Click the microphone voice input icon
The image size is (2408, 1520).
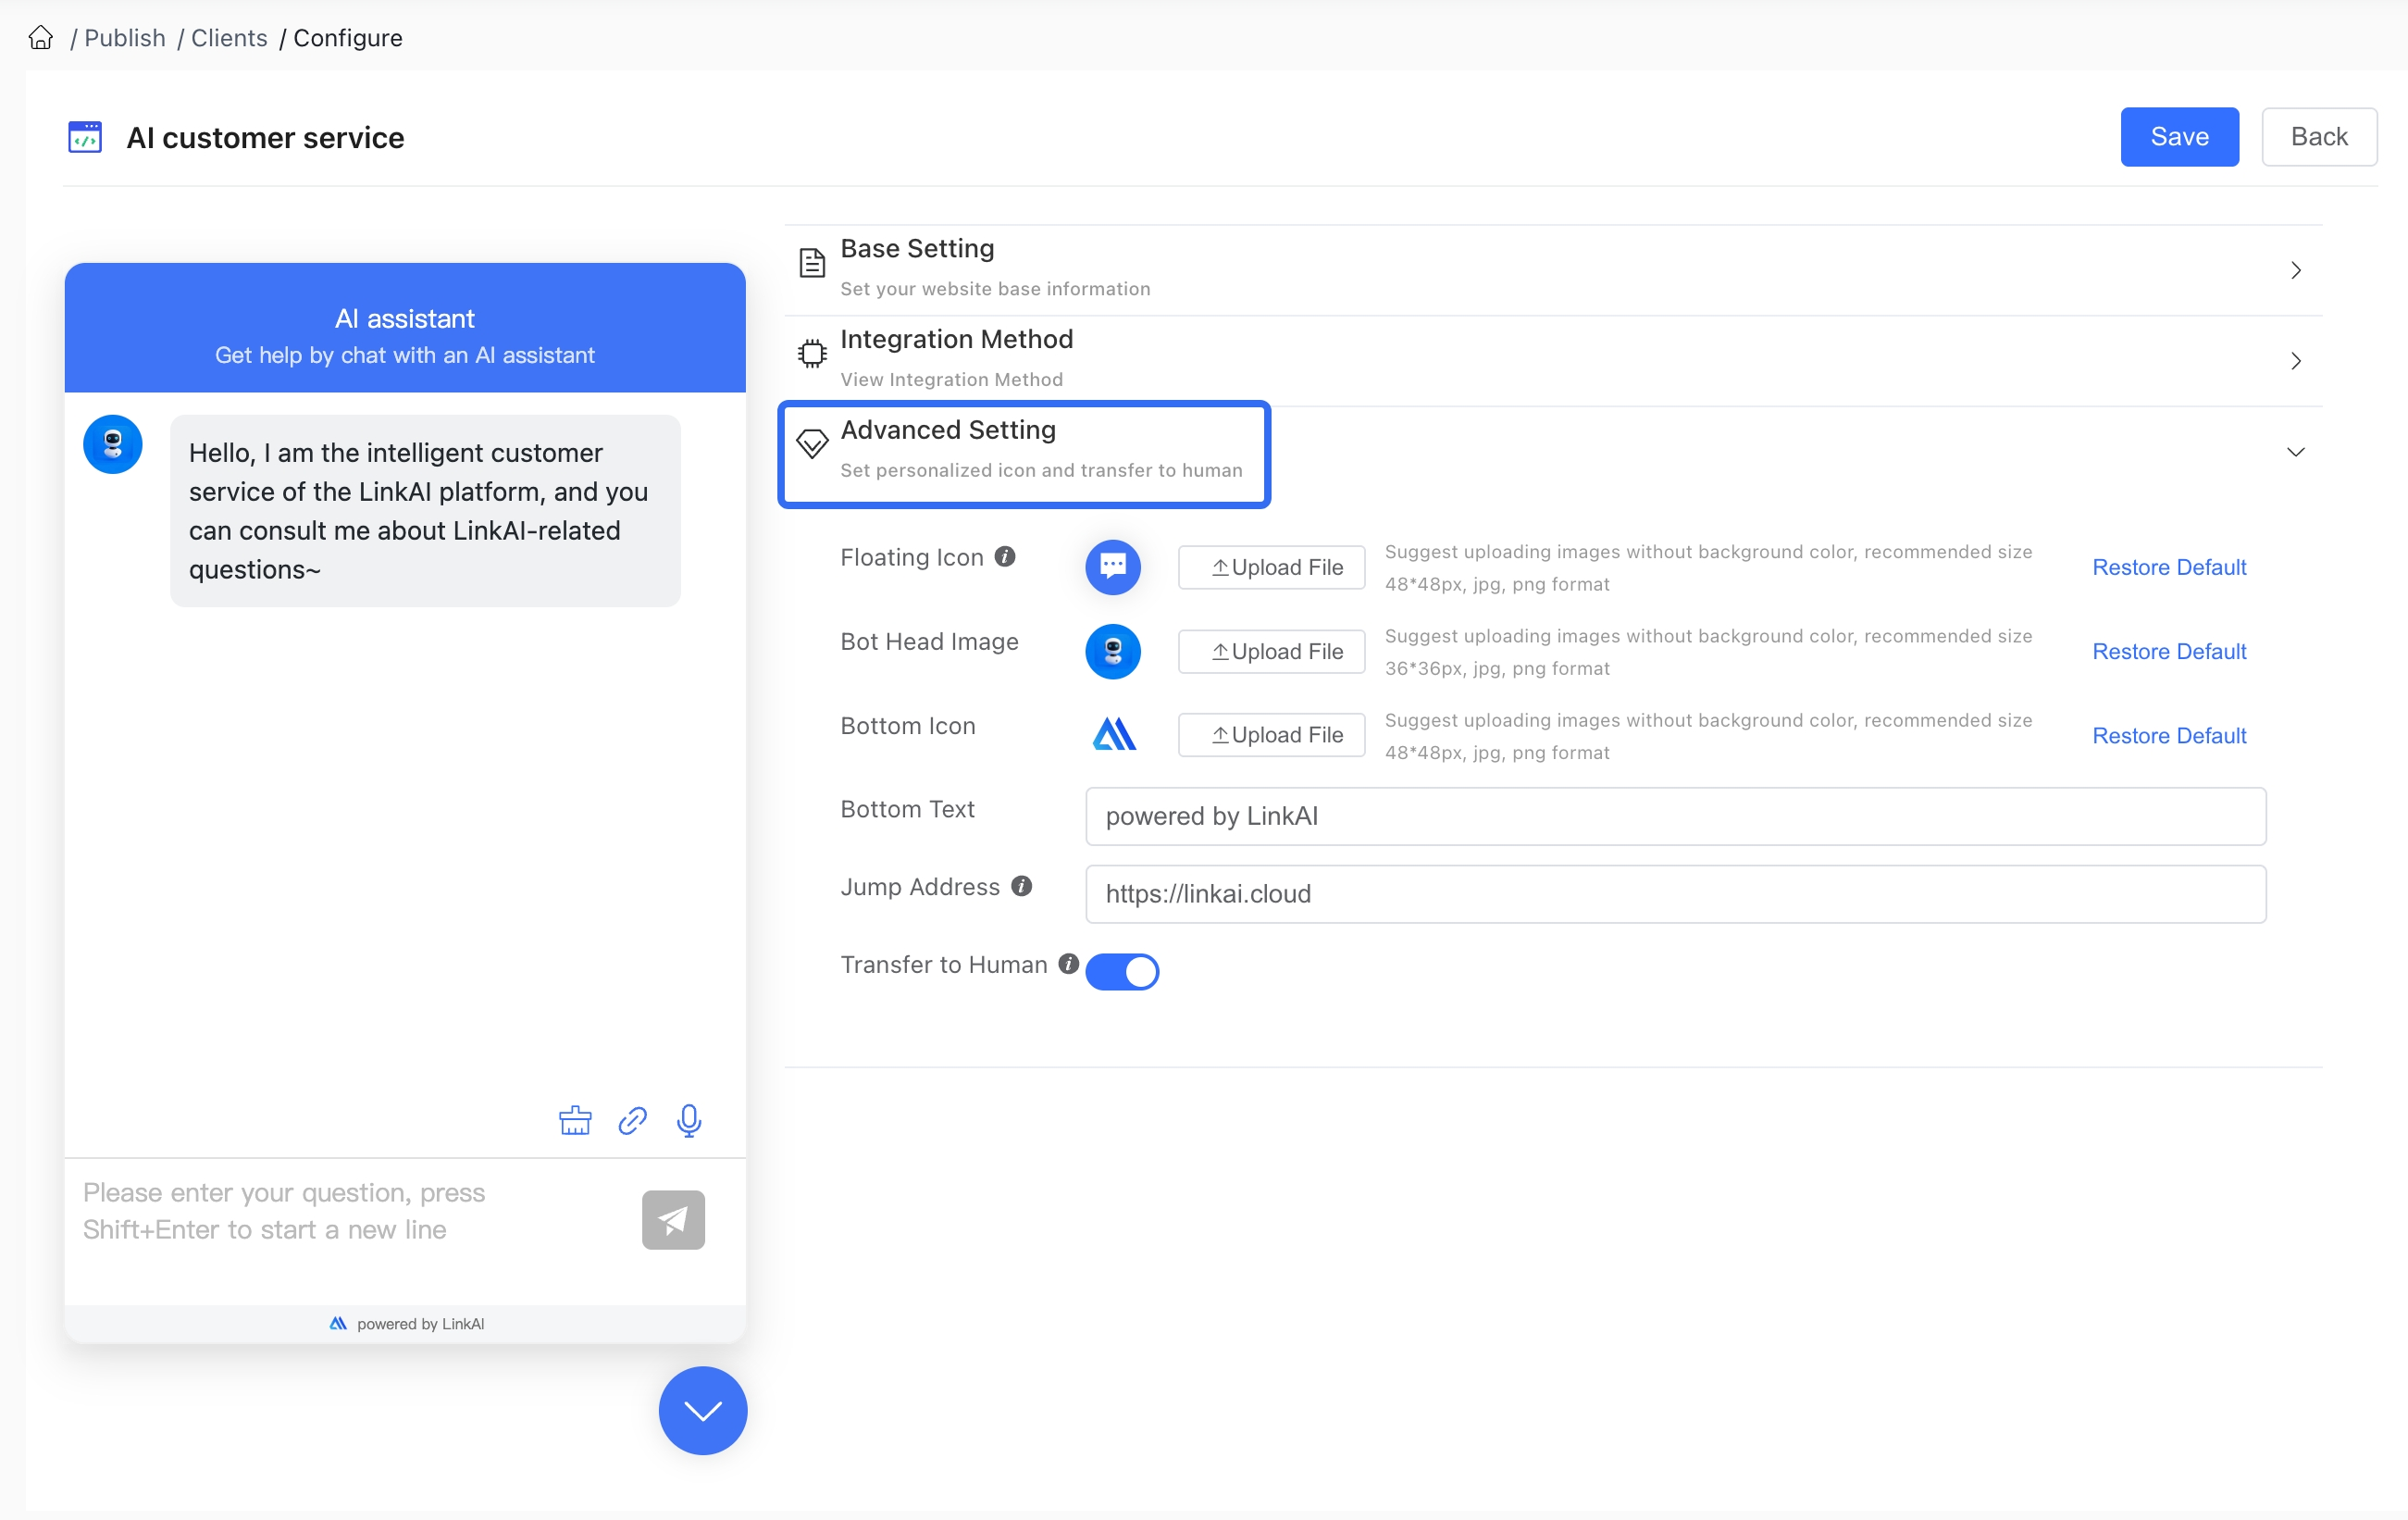(x=689, y=1121)
